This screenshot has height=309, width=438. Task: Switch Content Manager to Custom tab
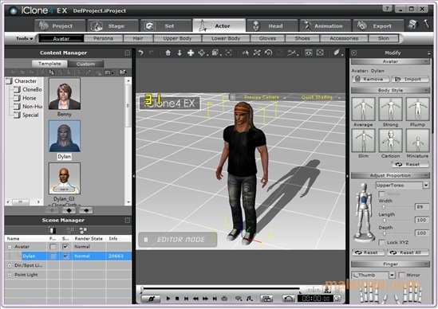pos(85,64)
